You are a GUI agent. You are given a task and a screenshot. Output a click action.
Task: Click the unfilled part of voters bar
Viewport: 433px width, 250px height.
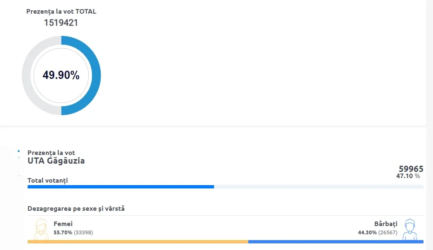pos(319,187)
